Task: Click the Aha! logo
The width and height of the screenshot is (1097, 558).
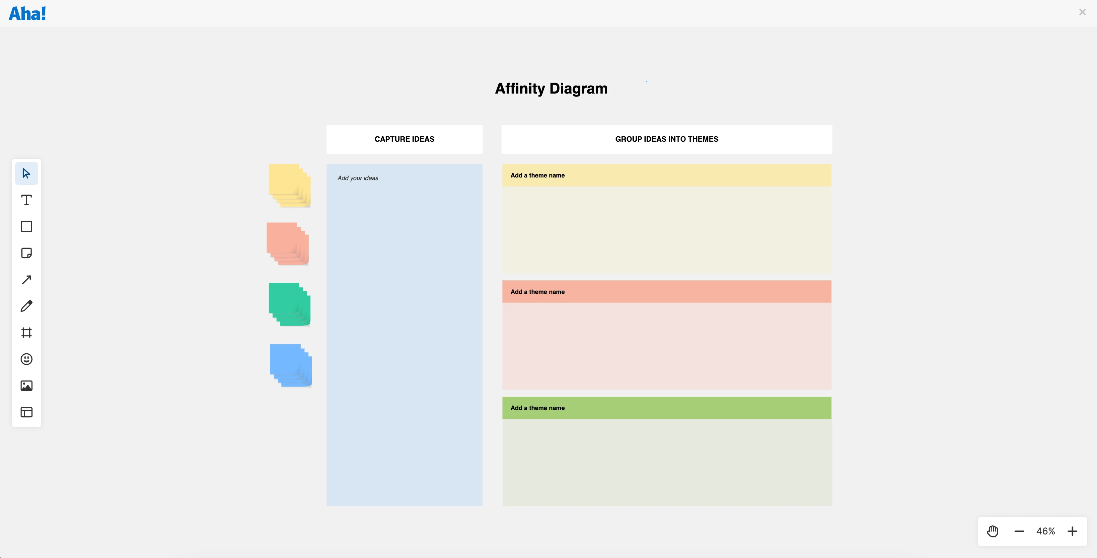Action: 27,14
